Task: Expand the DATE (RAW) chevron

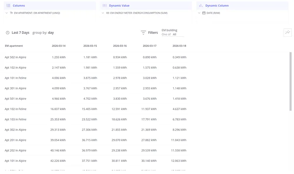Action: point(199,13)
